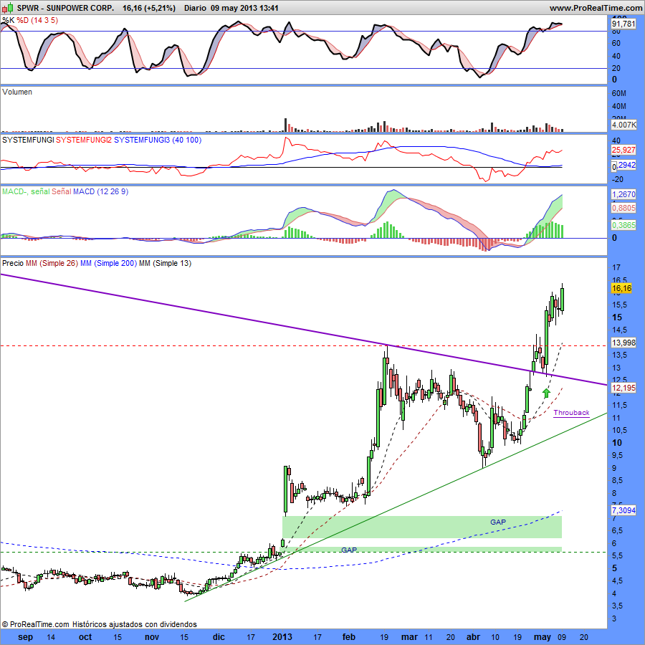Click the red 12,195 moving average value
This screenshot has width=645, height=645.
(x=623, y=388)
